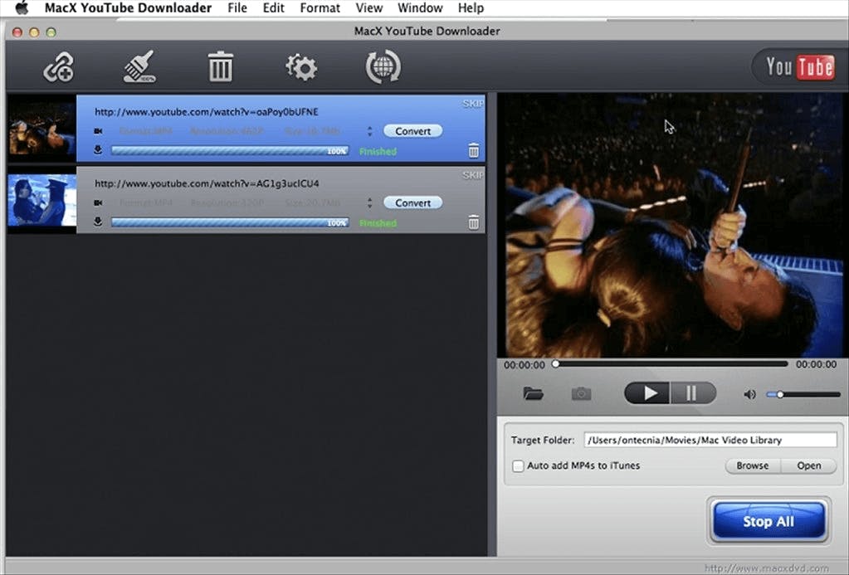Image resolution: width=849 pixels, height=575 pixels.
Task: Select the AG1g3uclCU4 video thumbnail
Action: [41, 200]
